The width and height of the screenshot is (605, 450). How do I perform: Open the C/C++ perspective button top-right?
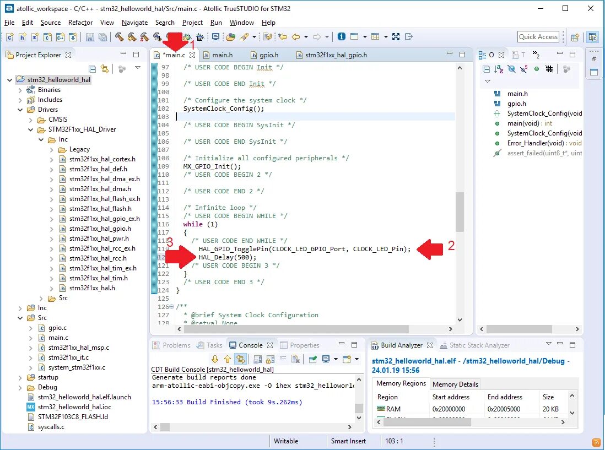[593, 37]
